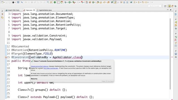Maximize the editor area

[x=170, y=10]
